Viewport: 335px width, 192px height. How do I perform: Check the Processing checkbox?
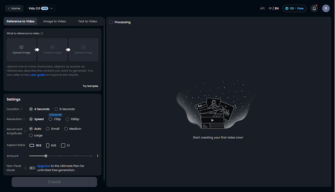(112, 22)
